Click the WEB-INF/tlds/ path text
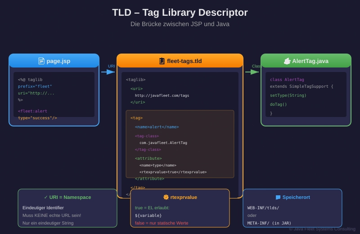This screenshot has height=234, width=360. [x=263, y=208]
